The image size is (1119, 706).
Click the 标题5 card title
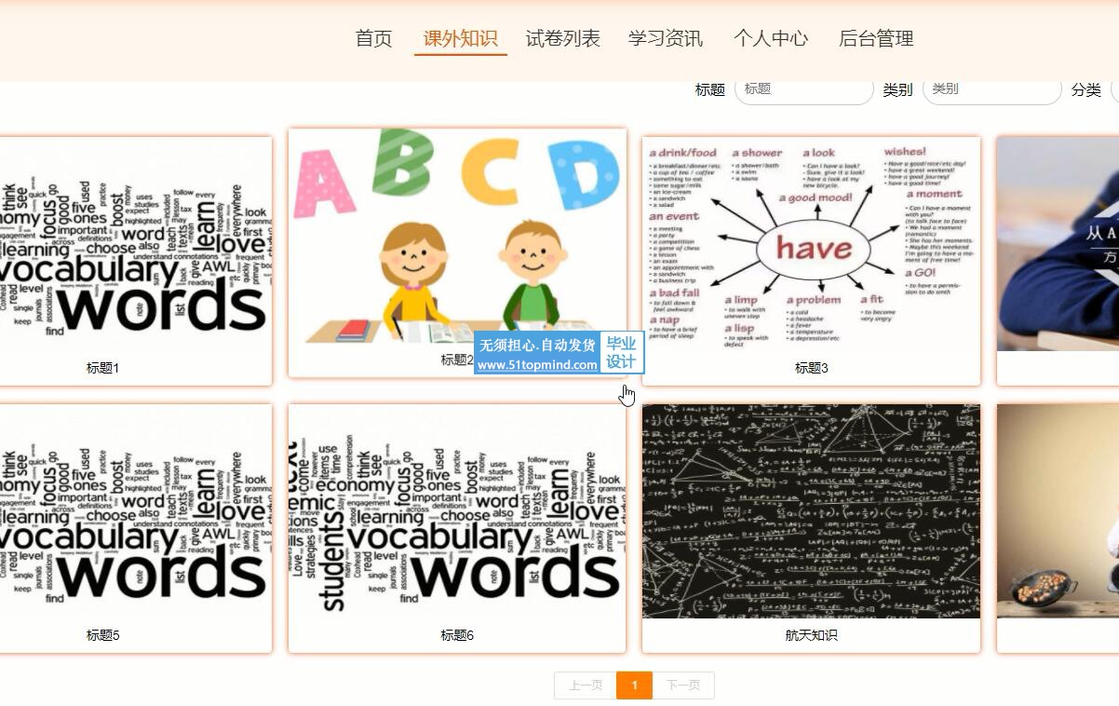point(103,635)
